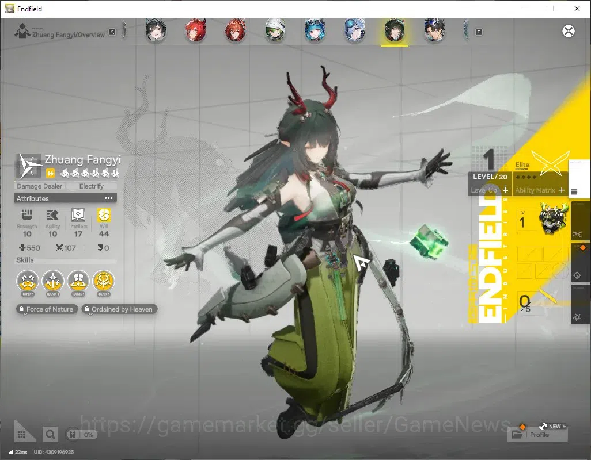Open the locked Ordained by Heaven talent
This screenshot has width=591, height=460.
(x=119, y=309)
